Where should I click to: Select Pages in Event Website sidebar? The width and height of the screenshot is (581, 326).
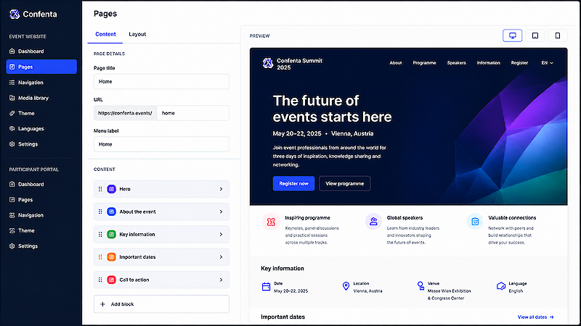[41, 67]
